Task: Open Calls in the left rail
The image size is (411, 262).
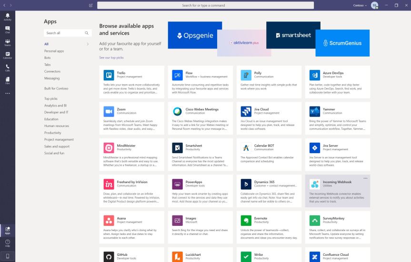Action: (x=7, y=68)
